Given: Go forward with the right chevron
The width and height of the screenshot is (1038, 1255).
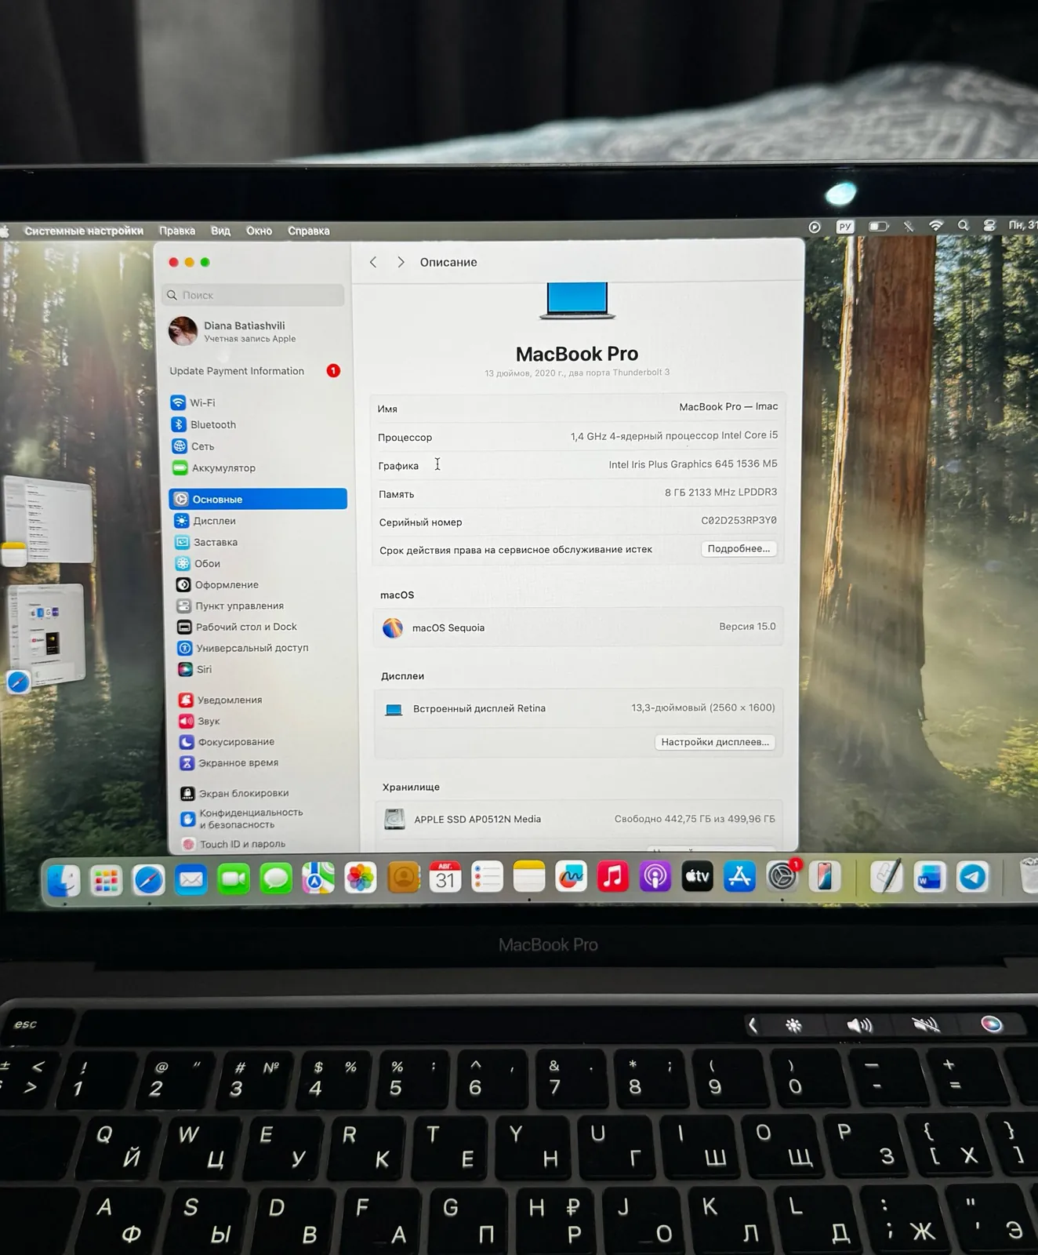Looking at the screenshot, I should pyautogui.click(x=401, y=262).
